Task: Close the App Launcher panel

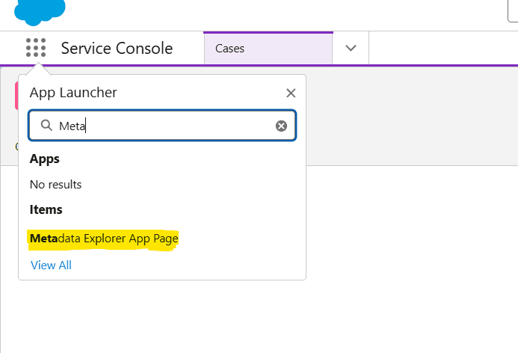Action: click(x=291, y=93)
